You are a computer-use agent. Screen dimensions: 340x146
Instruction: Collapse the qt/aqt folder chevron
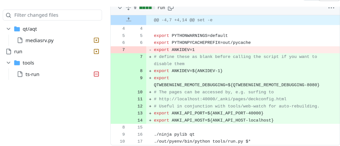click(x=9, y=29)
